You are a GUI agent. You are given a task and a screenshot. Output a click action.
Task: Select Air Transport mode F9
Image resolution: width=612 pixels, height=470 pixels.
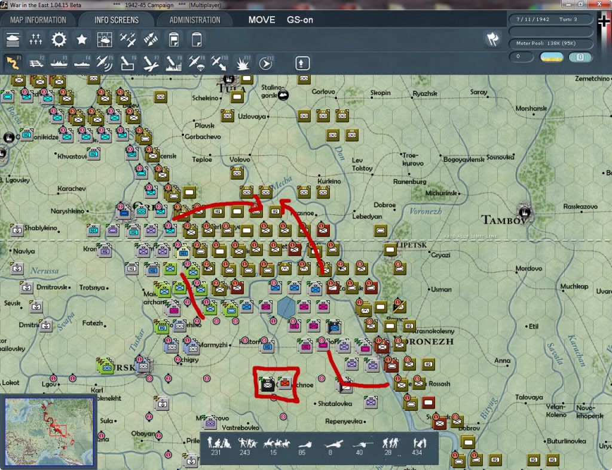click(196, 63)
